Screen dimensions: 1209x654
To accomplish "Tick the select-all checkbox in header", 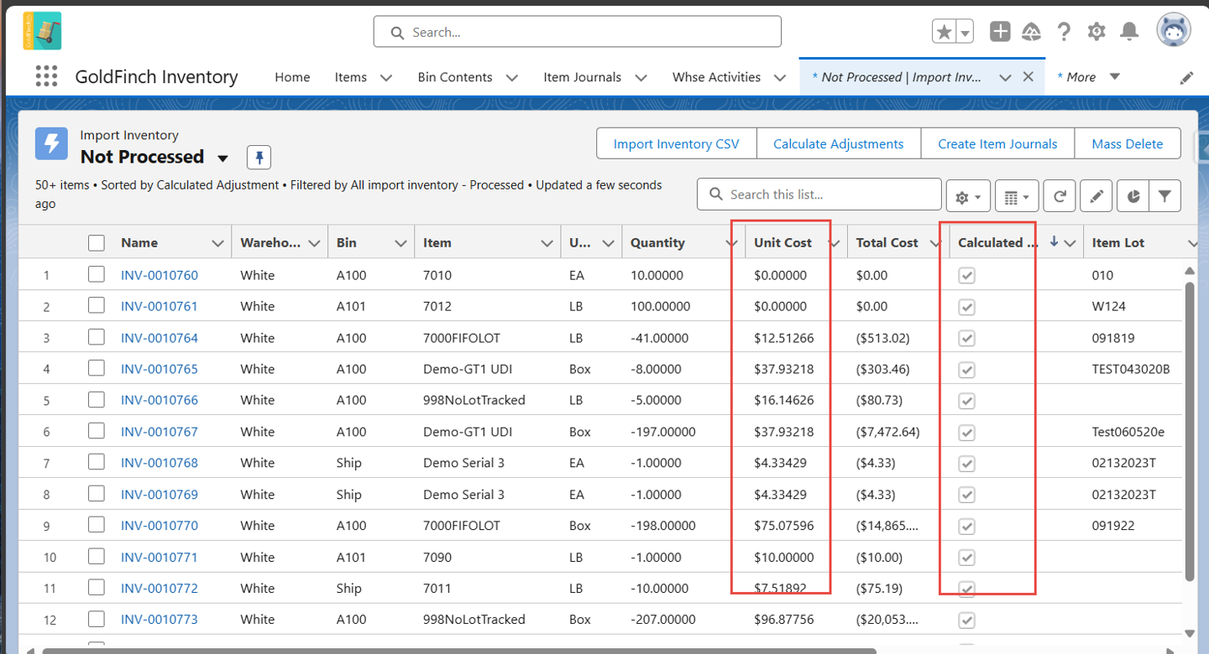I will click(x=97, y=242).
